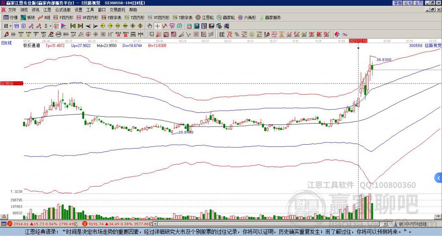Open the calendar icon in toolbar
This screenshot has width=442, height=236.
coord(189,26)
